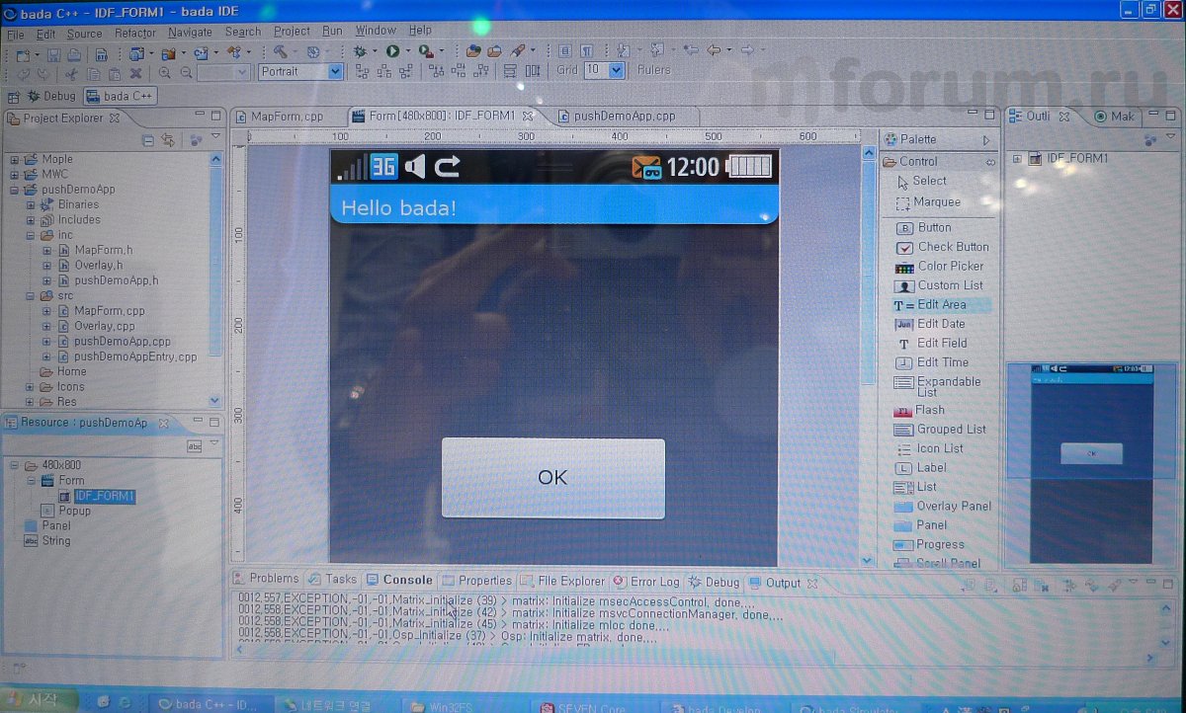Screen dimensions: 1186x713
Task: Collapse the pushDemoApp project node
Action: tap(15, 190)
